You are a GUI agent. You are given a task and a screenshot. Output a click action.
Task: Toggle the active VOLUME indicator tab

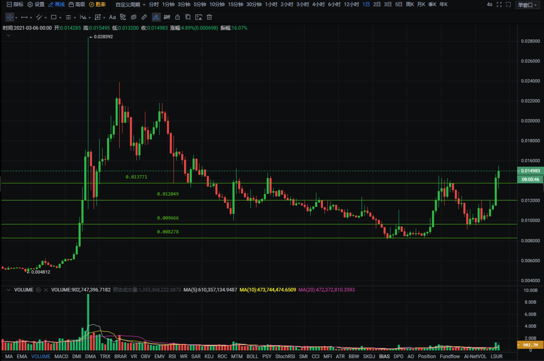click(x=41, y=357)
